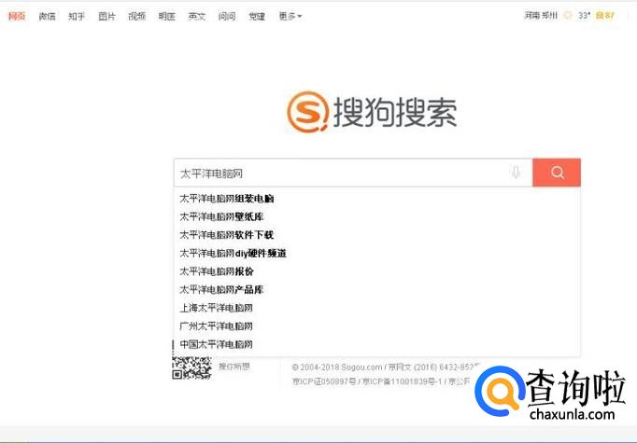Switch to 图片 search
Screen dimensions: 637x443
click(106, 16)
